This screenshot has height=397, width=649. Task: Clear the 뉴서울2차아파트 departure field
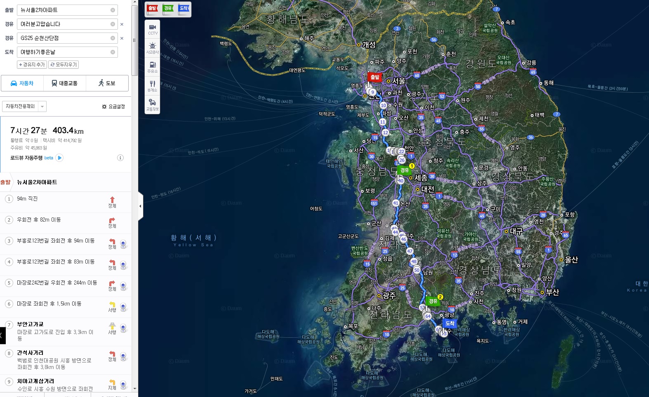[x=113, y=10]
